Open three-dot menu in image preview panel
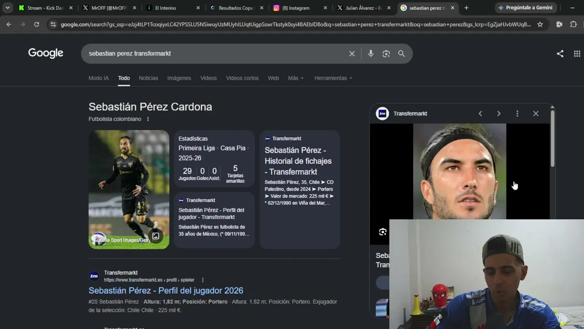Screen dimensions: 584x329 point(517,113)
